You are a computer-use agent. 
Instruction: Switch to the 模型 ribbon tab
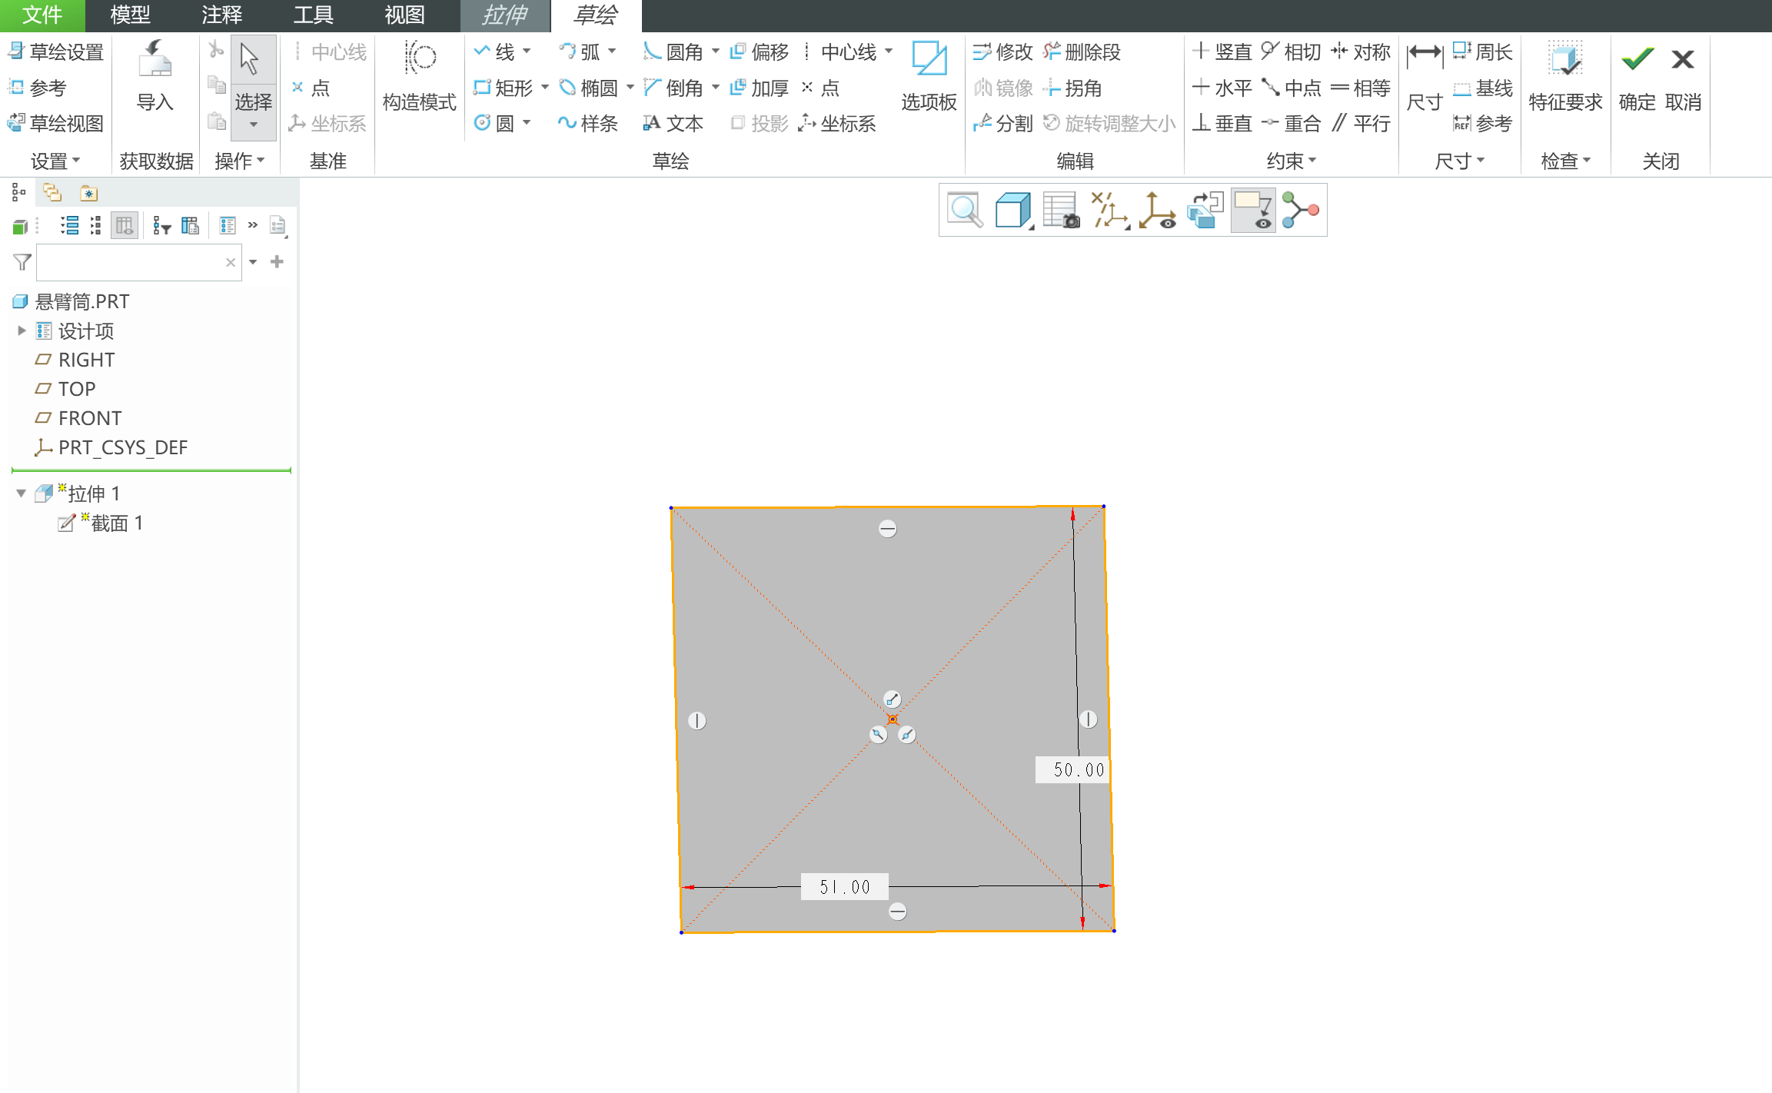[130, 15]
